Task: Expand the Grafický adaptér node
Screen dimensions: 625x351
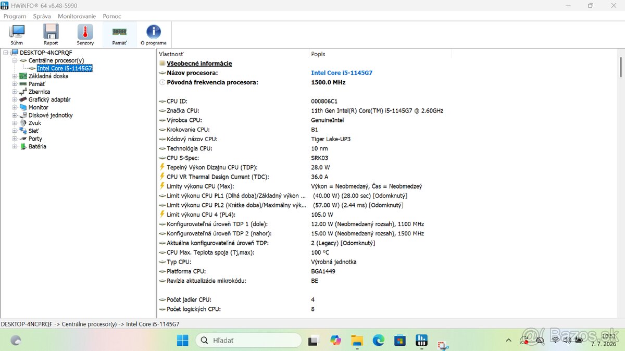Action: point(15,99)
